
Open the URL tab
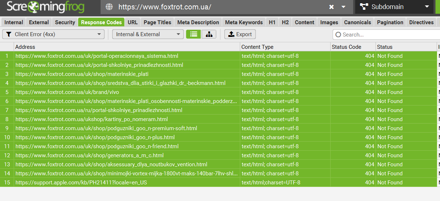pyautogui.click(x=132, y=22)
